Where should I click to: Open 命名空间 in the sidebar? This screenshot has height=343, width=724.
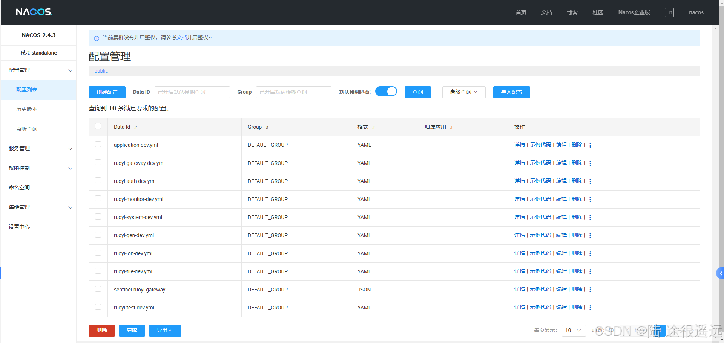click(38, 188)
